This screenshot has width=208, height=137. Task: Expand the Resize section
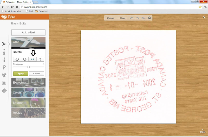point(28,113)
